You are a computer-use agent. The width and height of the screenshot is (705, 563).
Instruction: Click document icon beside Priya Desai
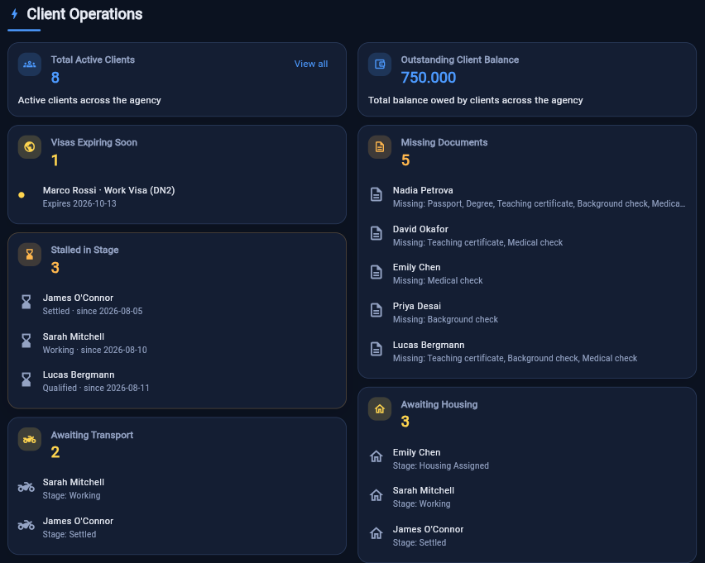pos(376,310)
